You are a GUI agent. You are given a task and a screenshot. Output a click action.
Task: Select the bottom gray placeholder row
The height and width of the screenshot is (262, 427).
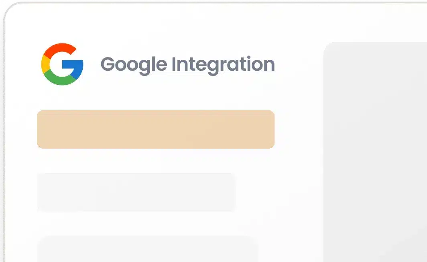(147, 249)
